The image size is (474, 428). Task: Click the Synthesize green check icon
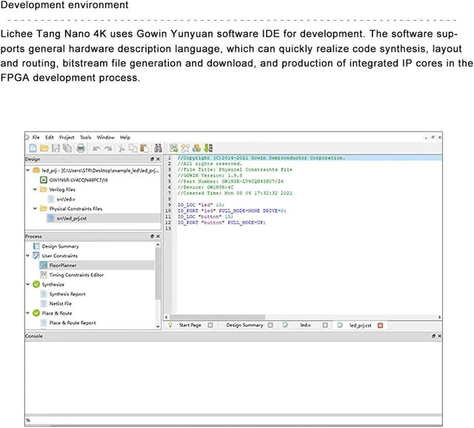coord(36,284)
